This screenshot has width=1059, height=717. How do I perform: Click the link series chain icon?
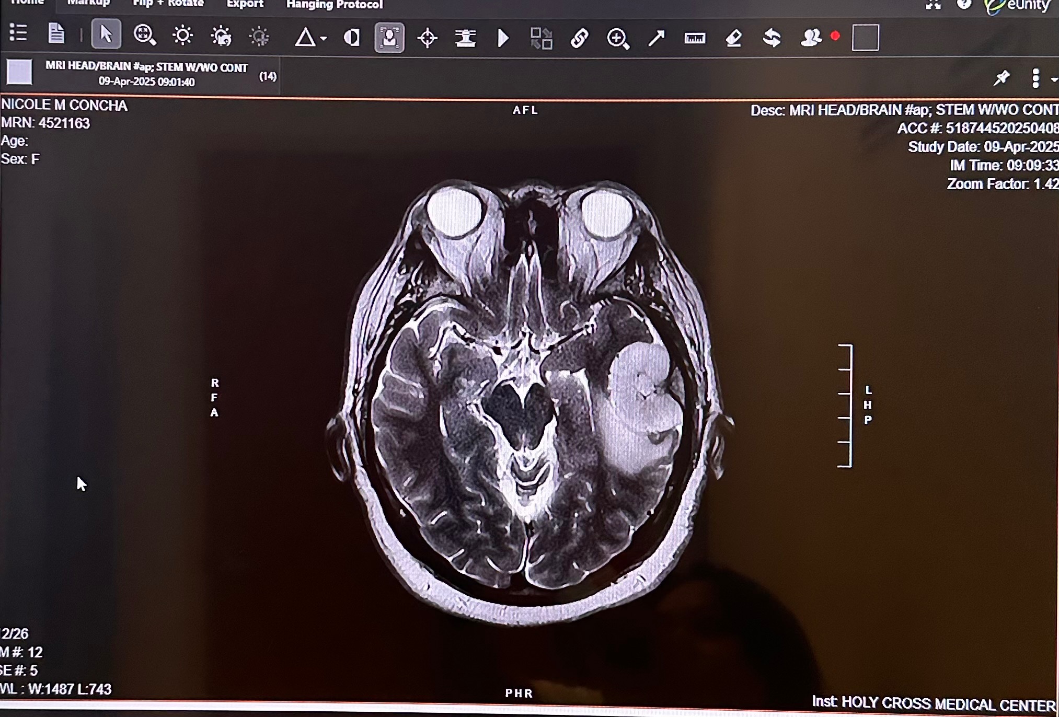579,38
